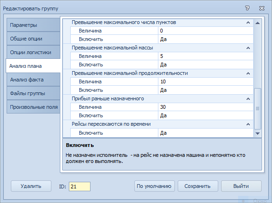Edit Величина value 10 for максимальной продолжительности

[206, 81]
